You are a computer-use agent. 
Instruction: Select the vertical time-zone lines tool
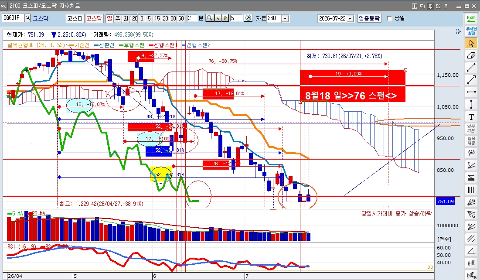point(471,190)
